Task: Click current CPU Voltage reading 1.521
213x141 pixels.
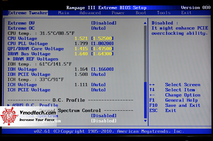Action: [x=81, y=38]
